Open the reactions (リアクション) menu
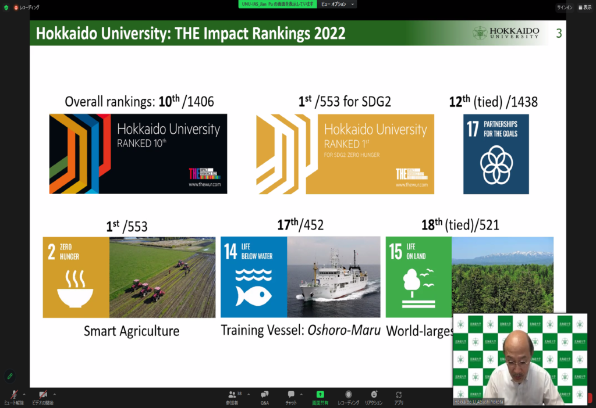The height and width of the screenshot is (408, 596). click(373, 397)
